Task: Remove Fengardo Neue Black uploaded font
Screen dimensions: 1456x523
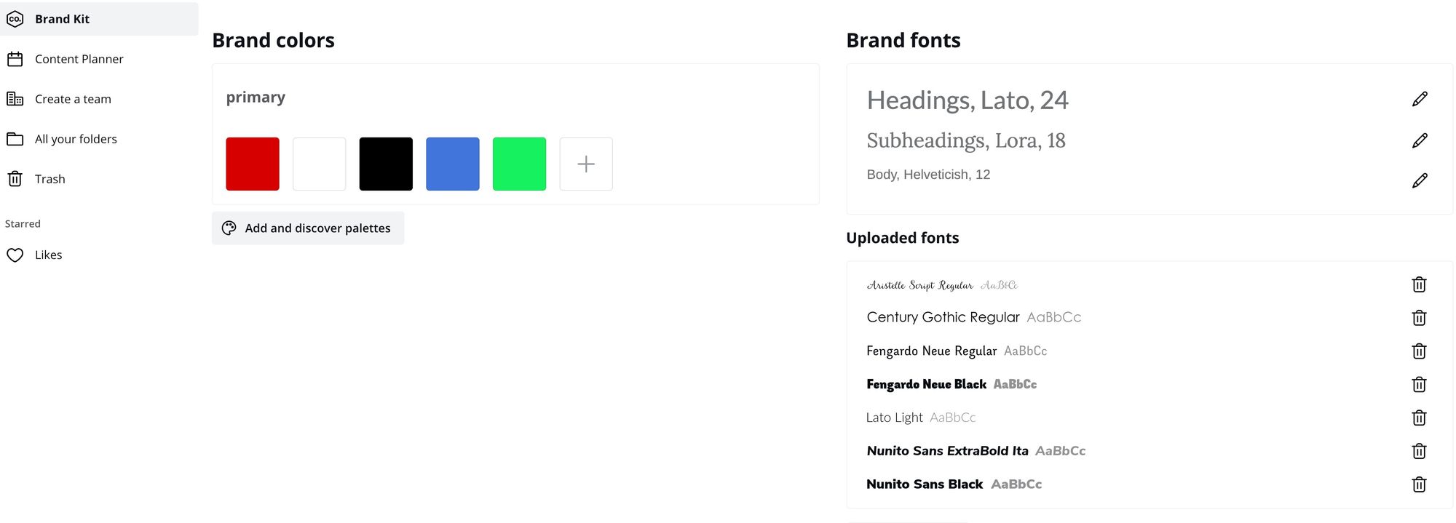Action: click(1419, 385)
